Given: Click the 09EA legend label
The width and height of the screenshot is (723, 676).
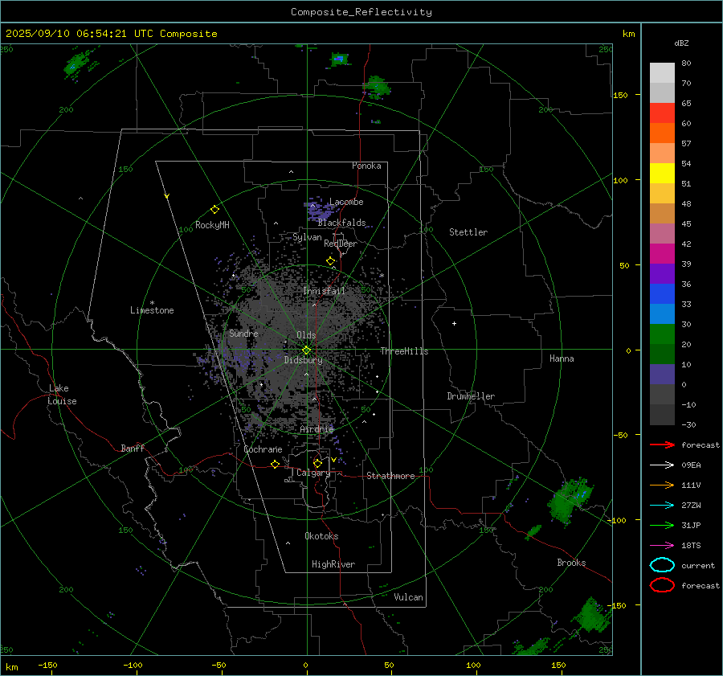Looking at the screenshot, I should tap(691, 465).
